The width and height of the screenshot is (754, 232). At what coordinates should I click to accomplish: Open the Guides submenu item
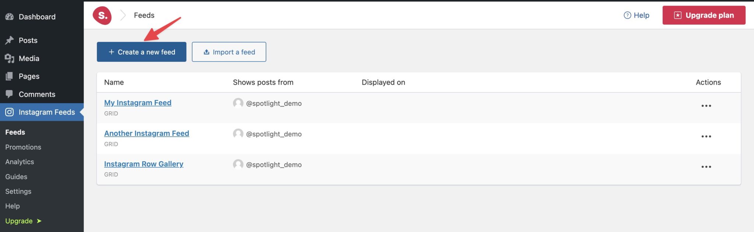click(x=16, y=176)
